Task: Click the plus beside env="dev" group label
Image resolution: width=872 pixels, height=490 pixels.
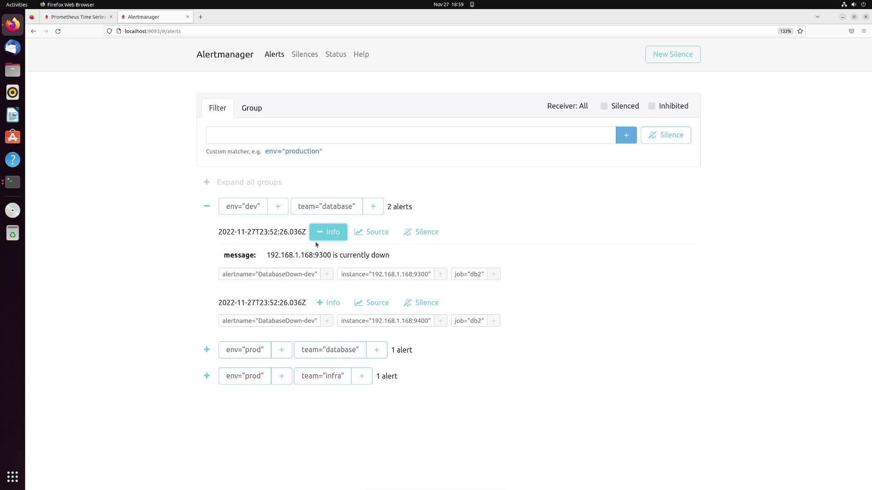Action: pos(277,206)
